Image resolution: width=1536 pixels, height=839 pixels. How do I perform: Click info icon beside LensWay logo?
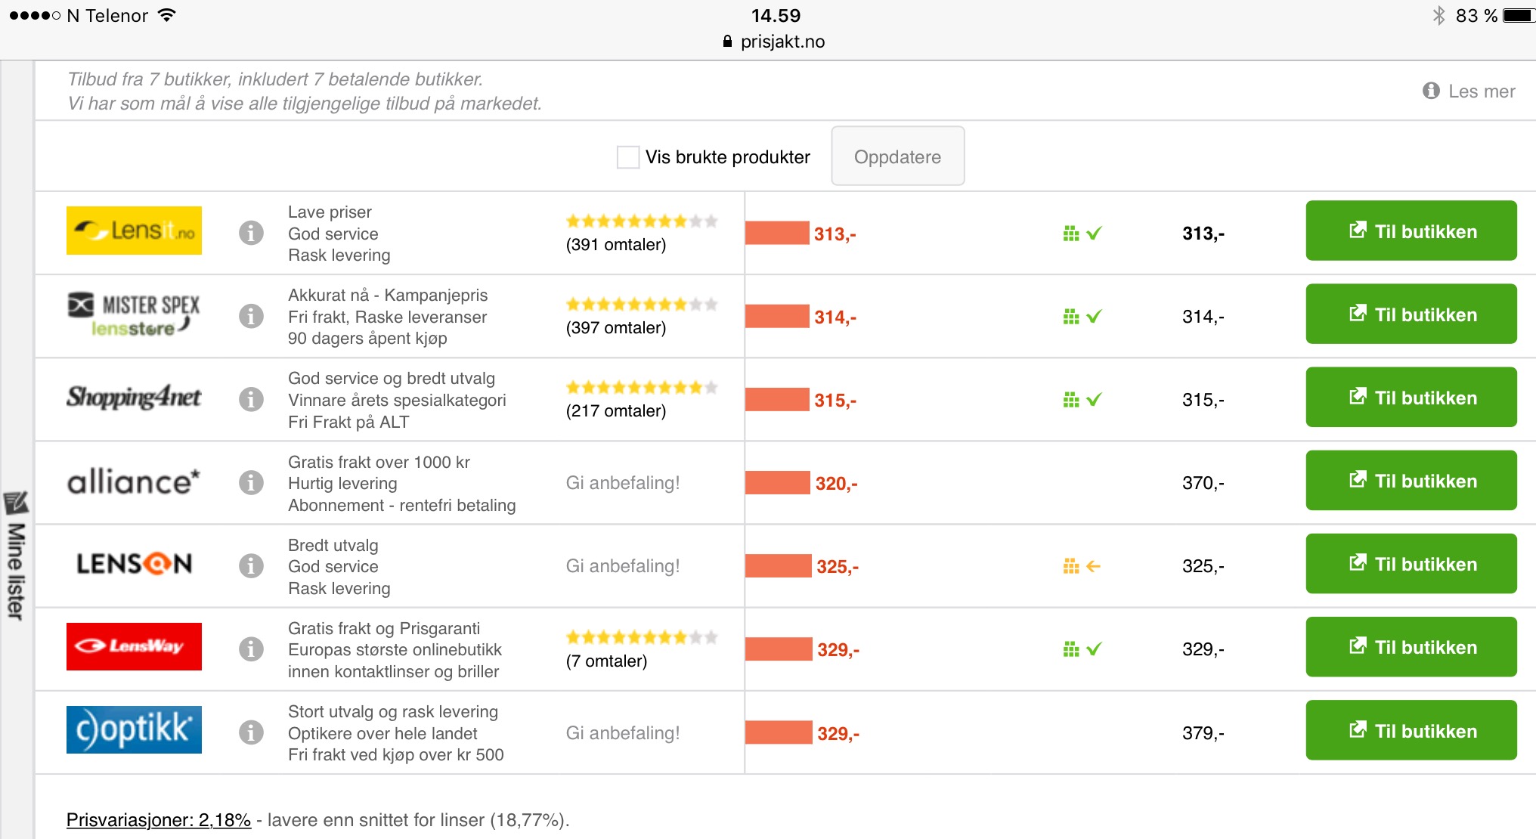tap(251, 649)
